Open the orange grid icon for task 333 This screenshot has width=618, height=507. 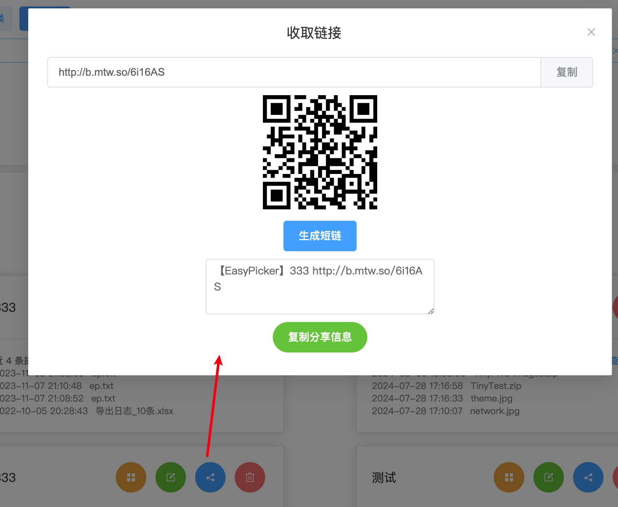pos(131,477)
